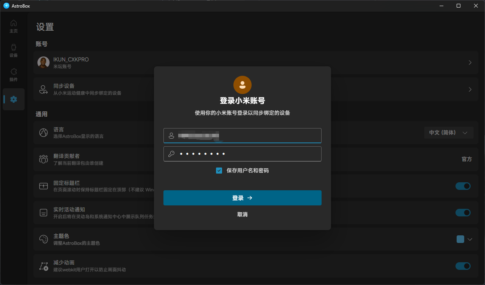Viewport: 485px width, 285px height.
Task: Click the 翻译贡献者 people icon
Action: click(x=44, y=159)
